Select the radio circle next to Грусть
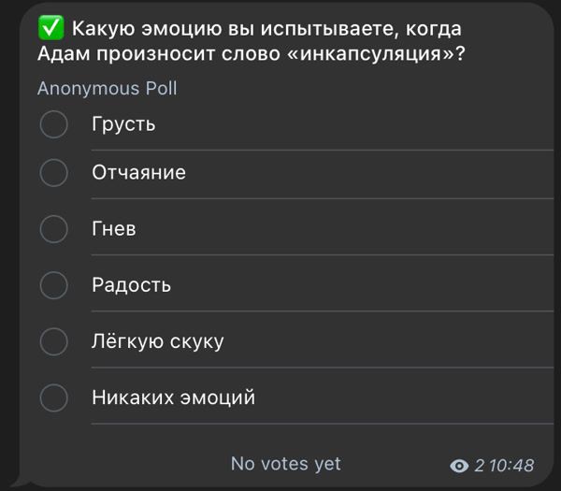 pos(54,124)
